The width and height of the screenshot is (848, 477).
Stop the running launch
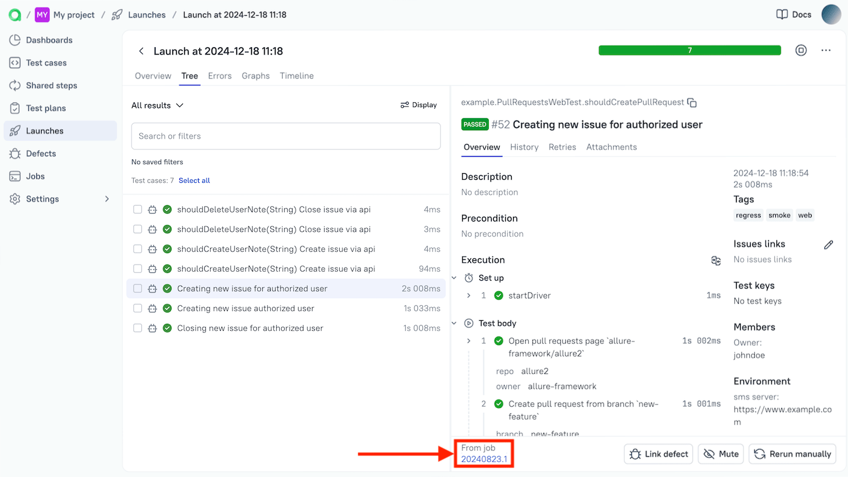[x=801, y=51]
